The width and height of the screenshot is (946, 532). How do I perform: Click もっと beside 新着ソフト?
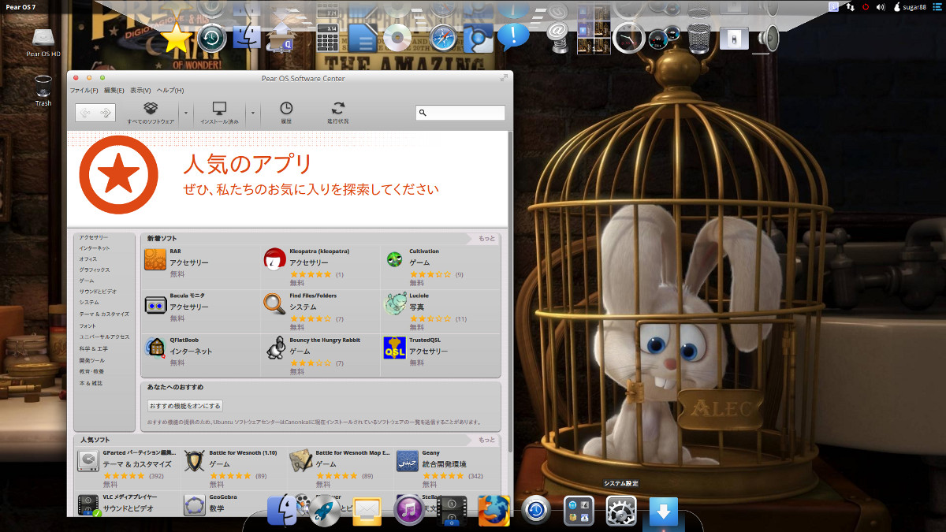pos(486,238)
